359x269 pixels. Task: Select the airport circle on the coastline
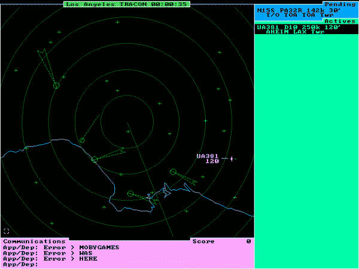coord(94,159)
